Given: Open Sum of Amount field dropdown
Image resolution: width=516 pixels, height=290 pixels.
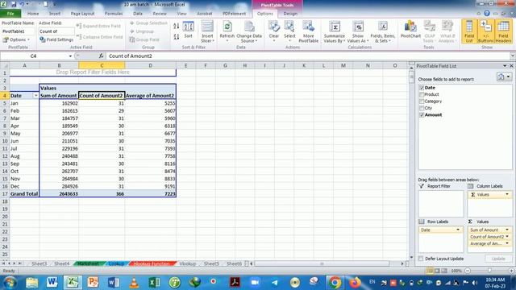Looking at the screenshot, I should pos(507,230).
